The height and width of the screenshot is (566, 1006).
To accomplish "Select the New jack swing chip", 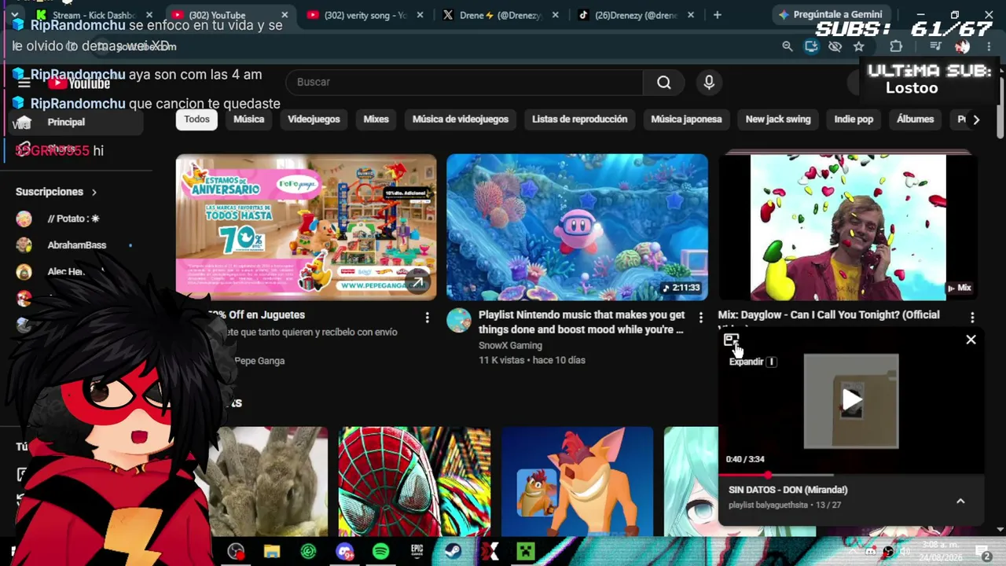I will point(778,119).
